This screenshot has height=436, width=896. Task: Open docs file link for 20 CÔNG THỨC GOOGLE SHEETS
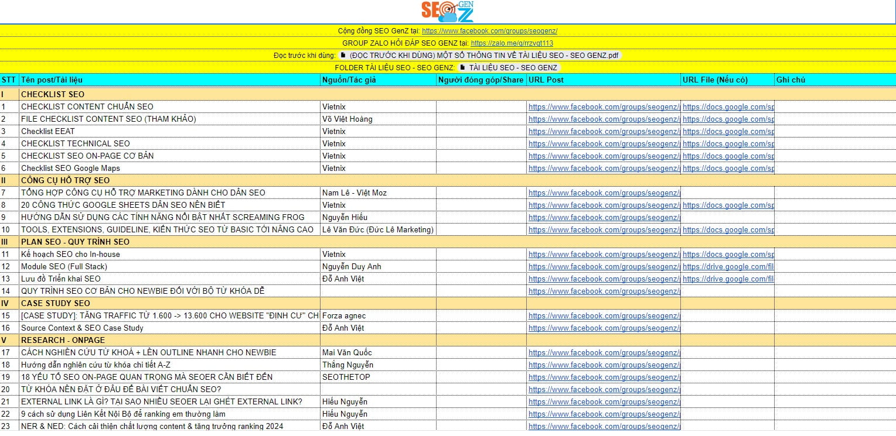[x=728, y=205]
